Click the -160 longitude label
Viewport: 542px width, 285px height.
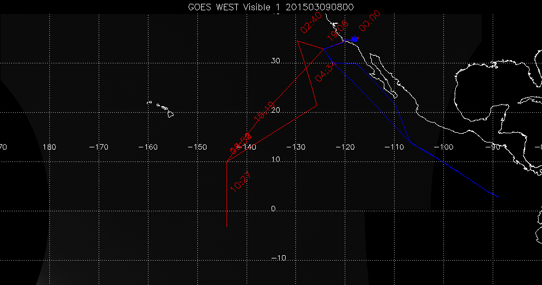coord(148,147)
